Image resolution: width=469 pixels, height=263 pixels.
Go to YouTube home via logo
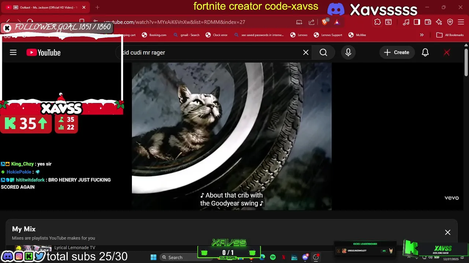pyautogui.click(x=43, y=53)
